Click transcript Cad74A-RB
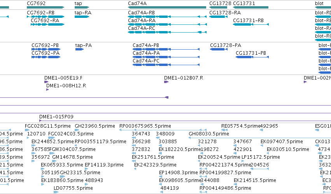The width and height of the screenshot is (331, 194). tap(141, 13)
